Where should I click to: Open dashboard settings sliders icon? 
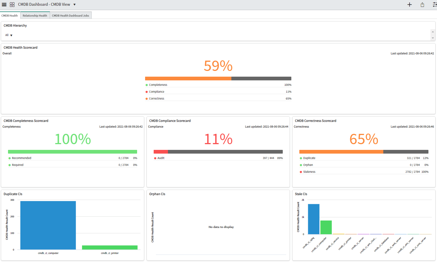pyautogui.click(x=435, y=5)
